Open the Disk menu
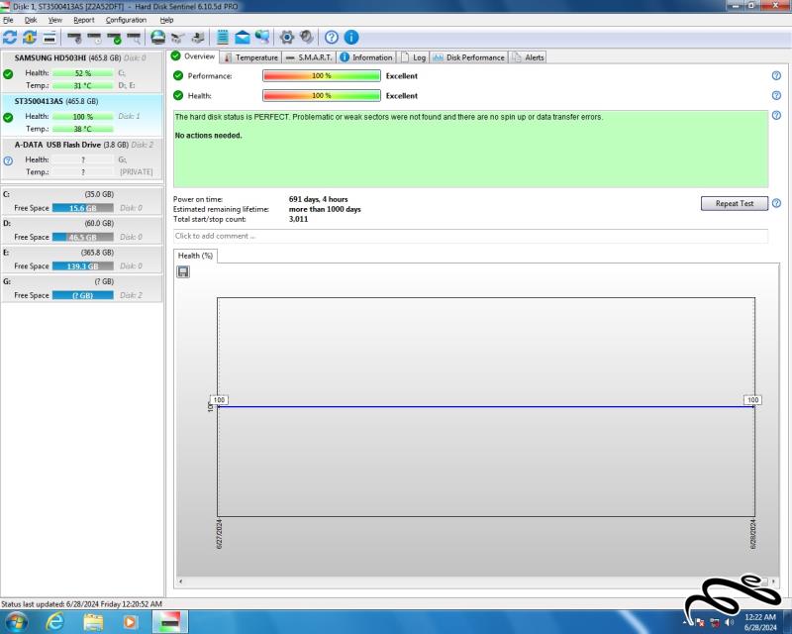The height and width of the screenshot is (634, 792). 31,20
